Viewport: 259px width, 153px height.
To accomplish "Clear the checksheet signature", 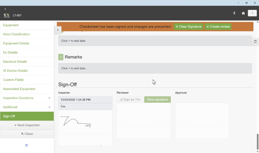I will [188, 27].
